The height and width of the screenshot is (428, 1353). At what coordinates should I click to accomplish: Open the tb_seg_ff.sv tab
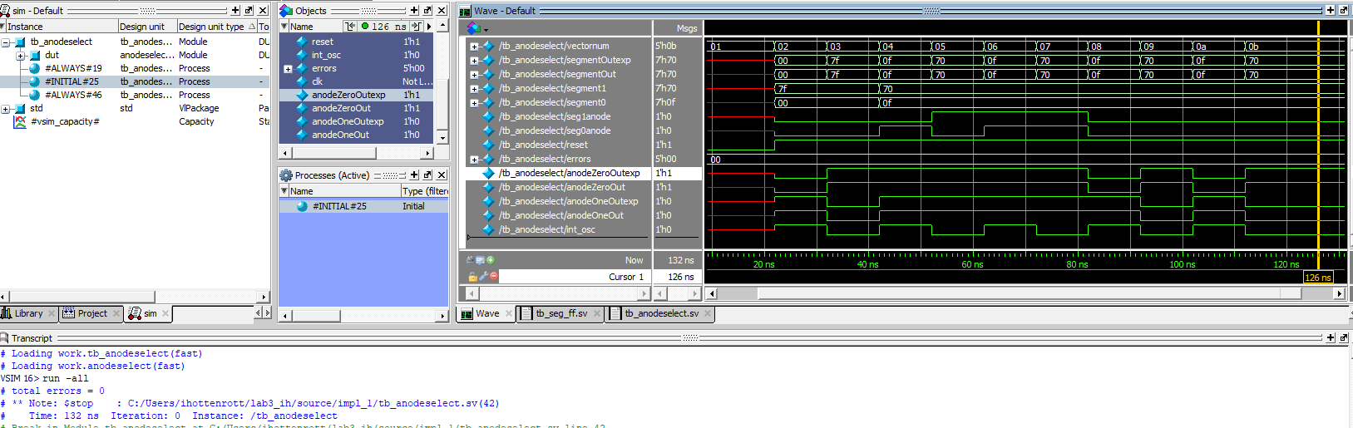560,313
